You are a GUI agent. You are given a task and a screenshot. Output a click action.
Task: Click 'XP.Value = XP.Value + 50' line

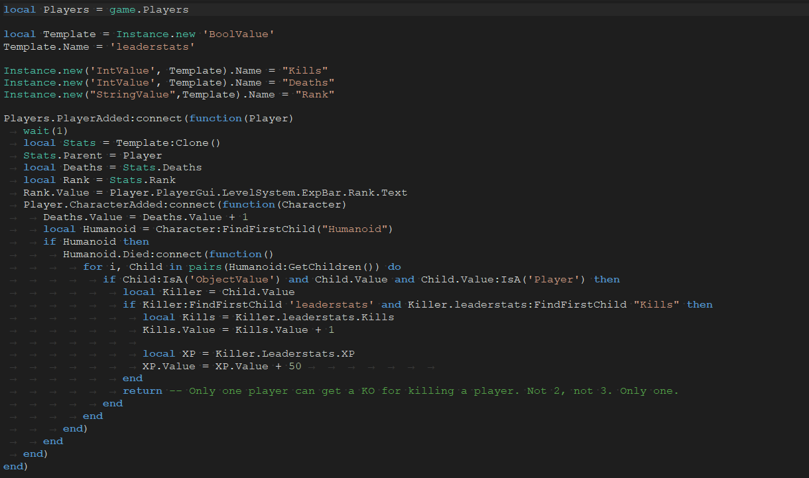[222, 366]
